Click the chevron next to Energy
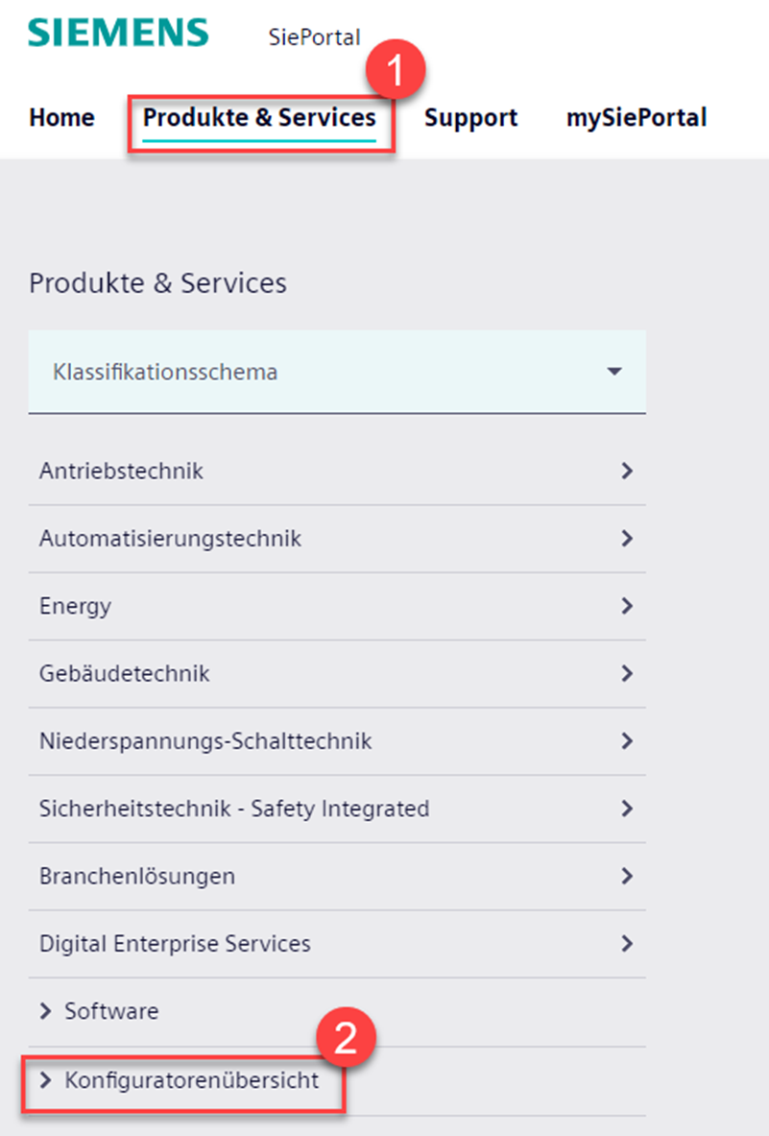Screen dimensions: 769x1136 tap(627, 606)
